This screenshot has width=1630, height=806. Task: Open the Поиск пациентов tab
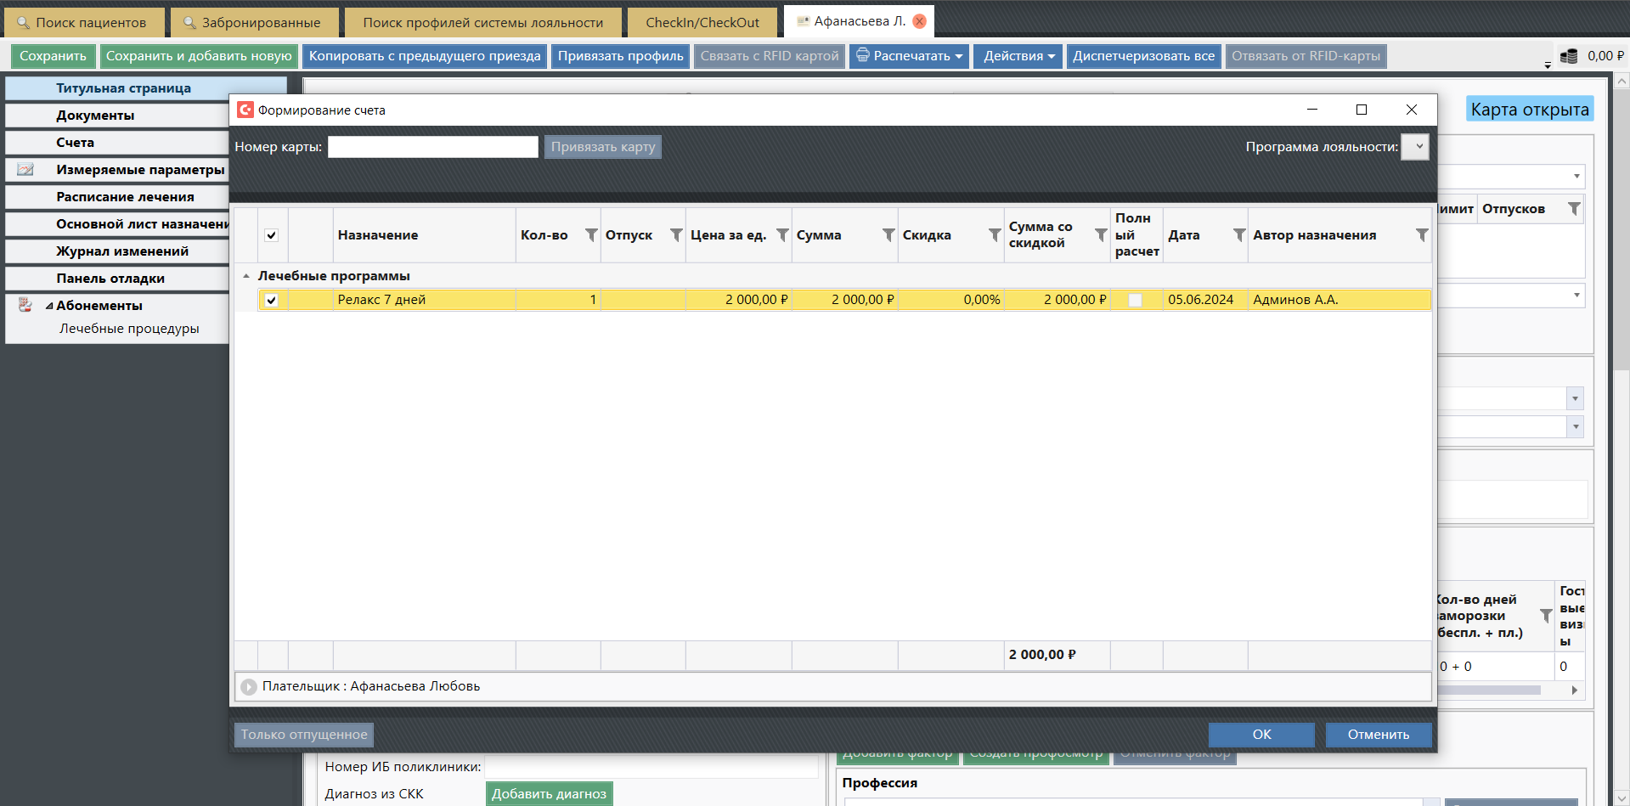82,22
